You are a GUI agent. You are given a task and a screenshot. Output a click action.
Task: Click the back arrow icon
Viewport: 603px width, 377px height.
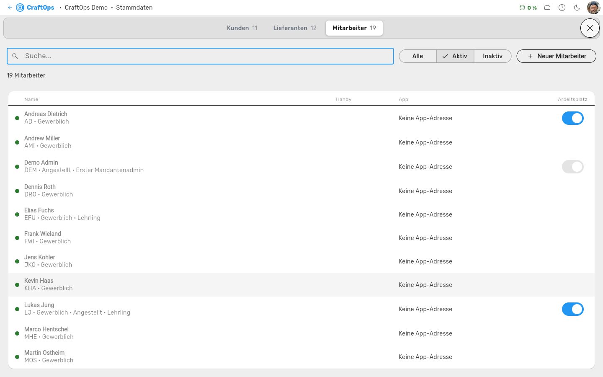tap(10, 8)
